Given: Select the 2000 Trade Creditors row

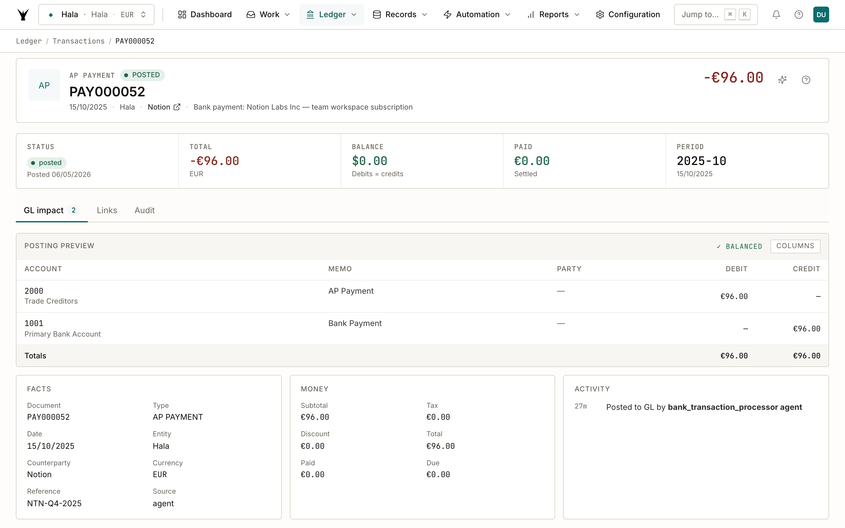Looking at the screenshot, I should pyautogui.click(x=422, y=296).
